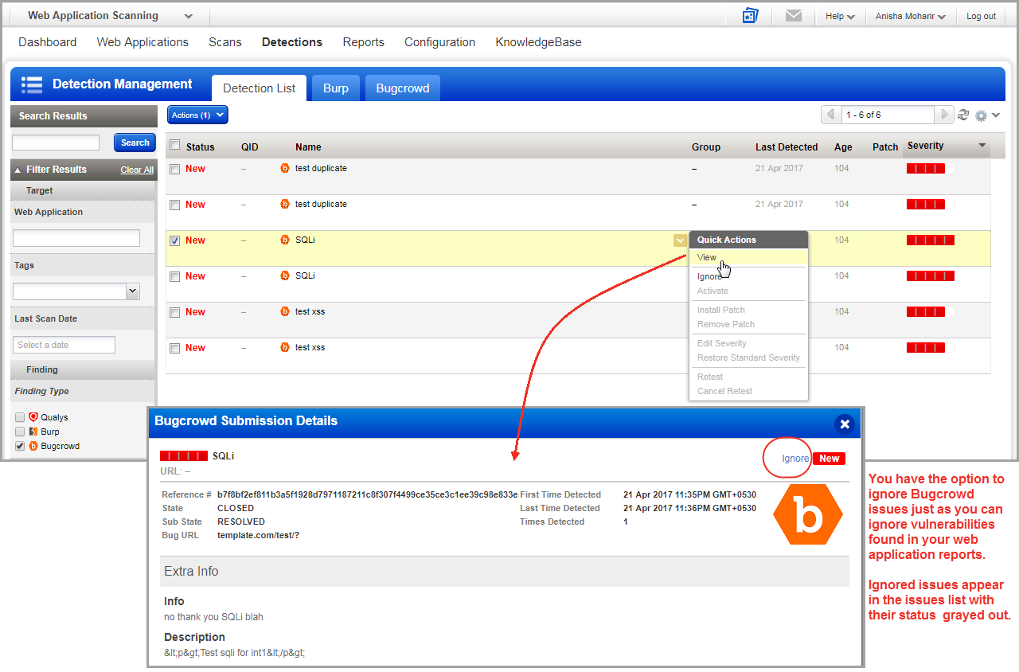
Task: Refresh the detection list
Action: tap(963, 115)
